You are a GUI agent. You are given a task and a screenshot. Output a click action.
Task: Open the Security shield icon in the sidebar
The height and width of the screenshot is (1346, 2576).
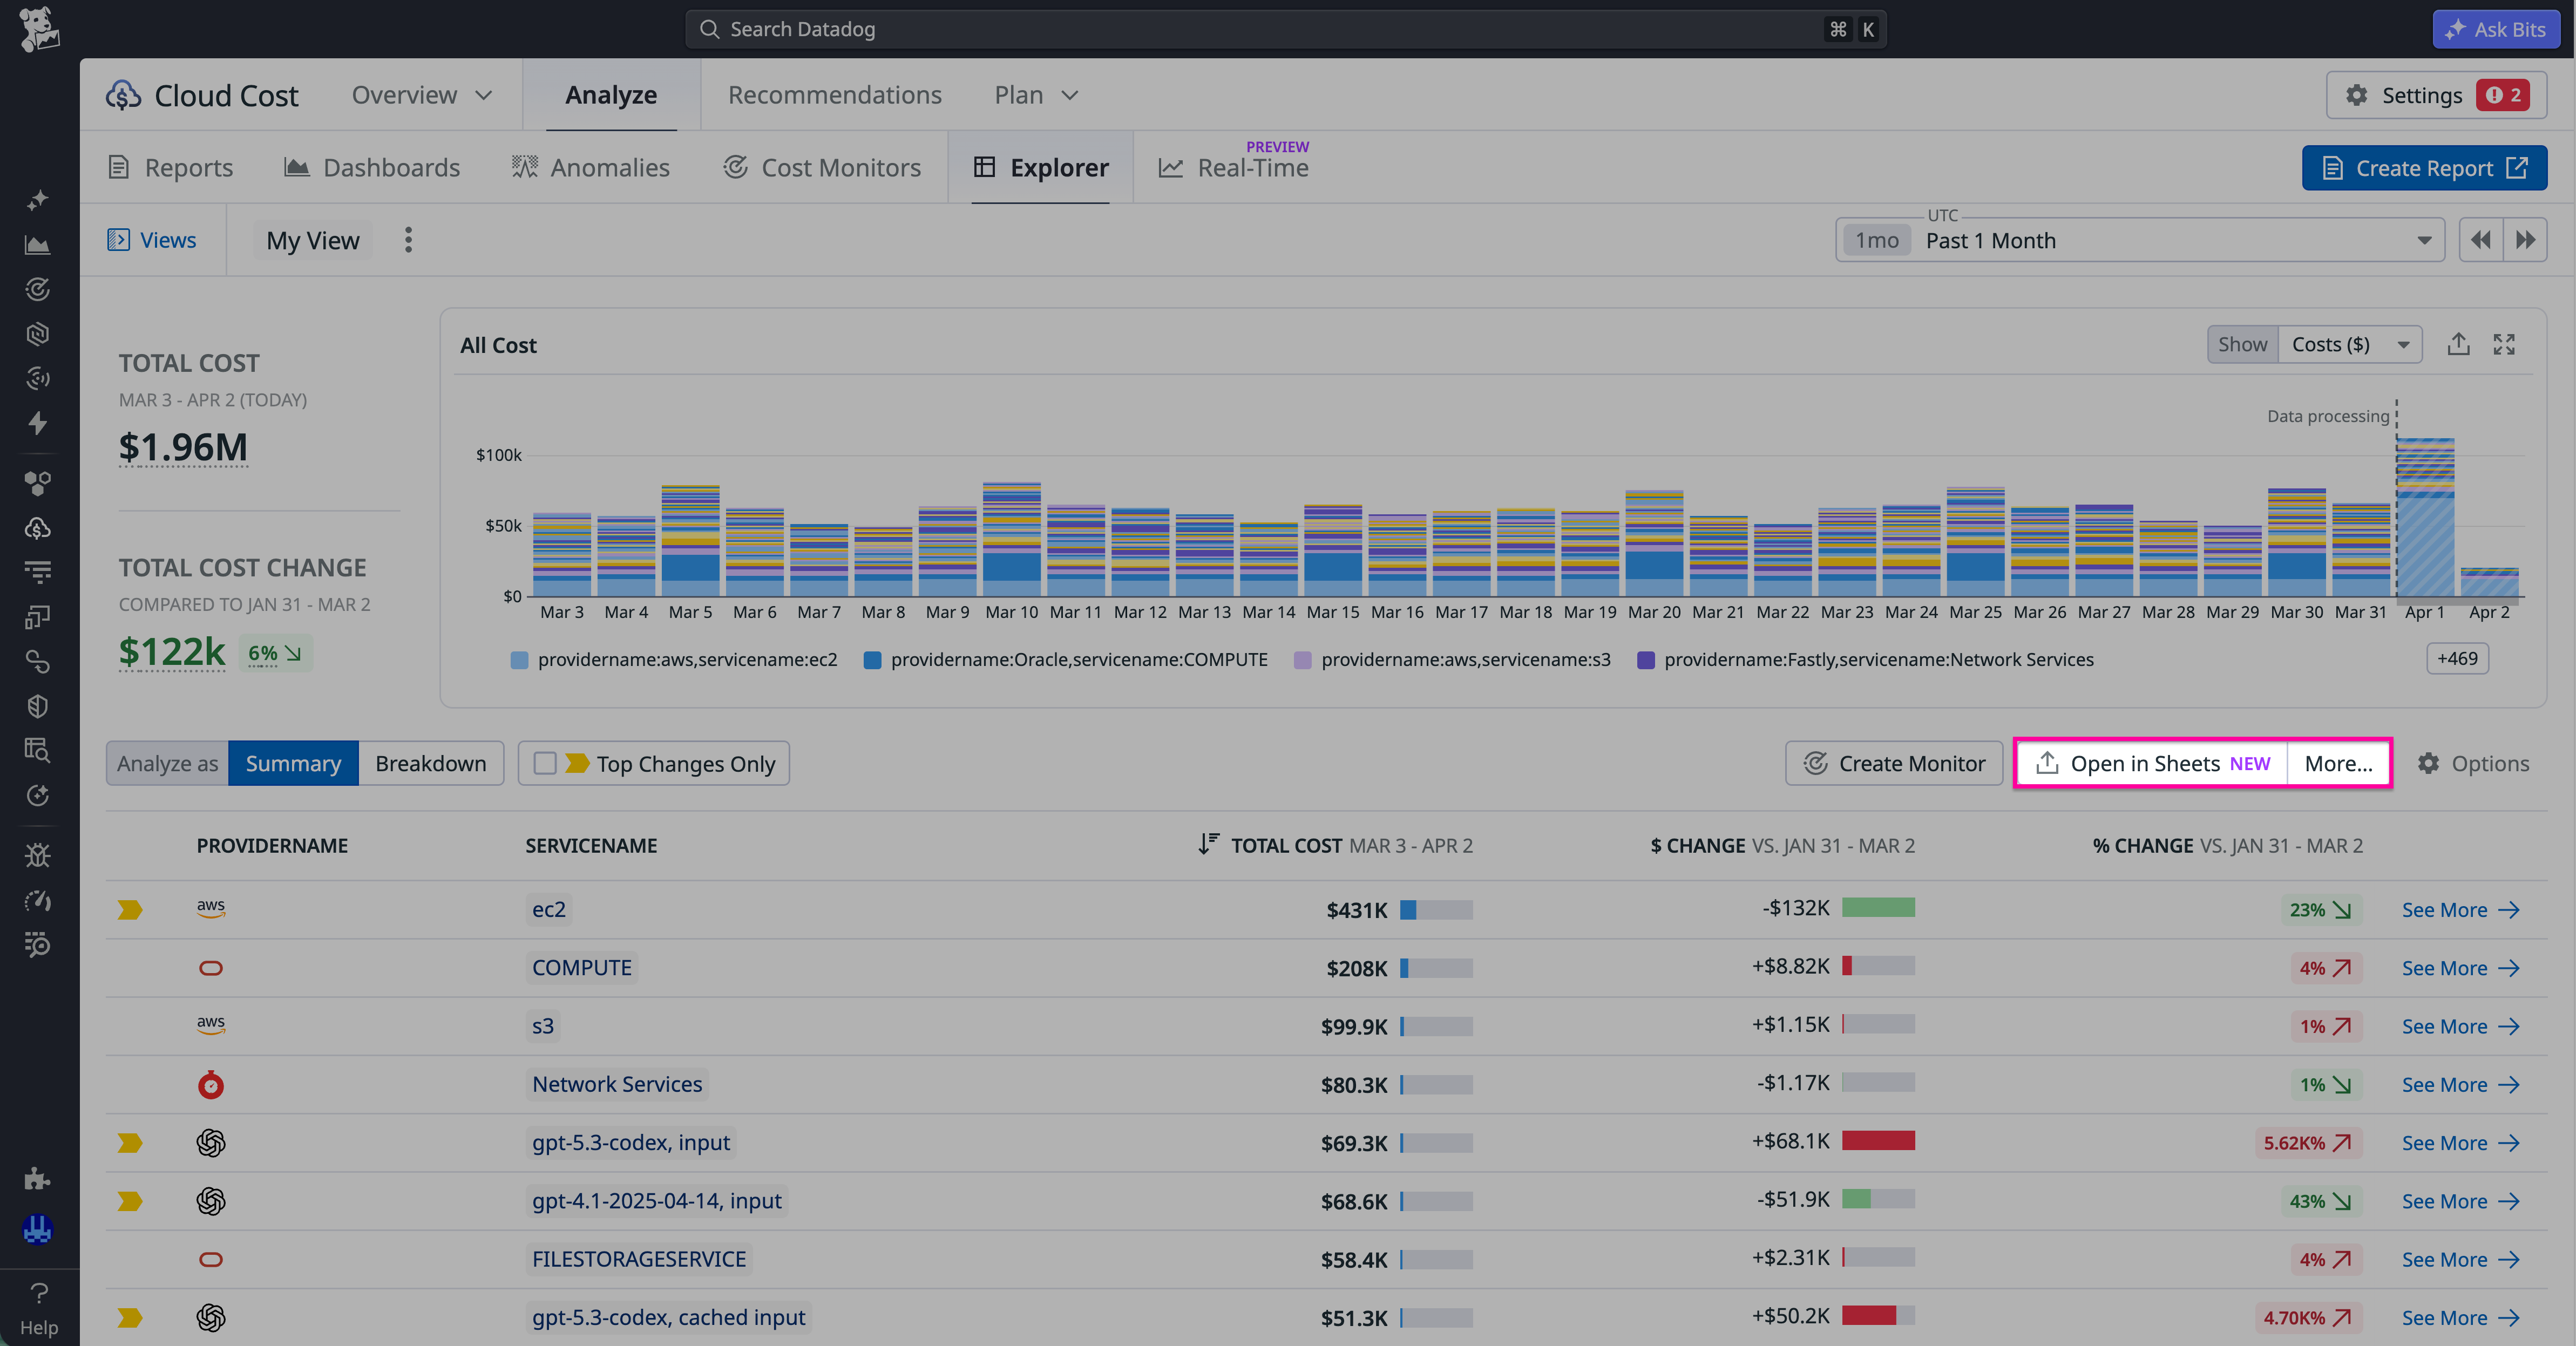click(x=38, y=706)
